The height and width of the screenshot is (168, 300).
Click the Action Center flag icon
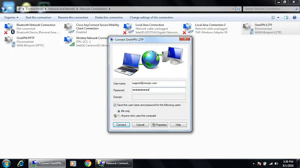pos(260,163)
